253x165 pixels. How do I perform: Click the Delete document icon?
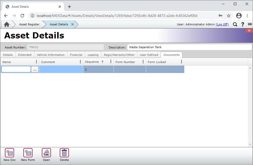pos(64,153)
